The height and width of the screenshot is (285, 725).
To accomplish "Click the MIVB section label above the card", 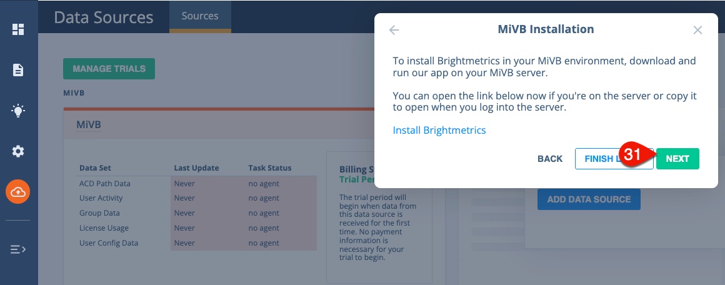I will pyautogui.click(x=74, y=93).
